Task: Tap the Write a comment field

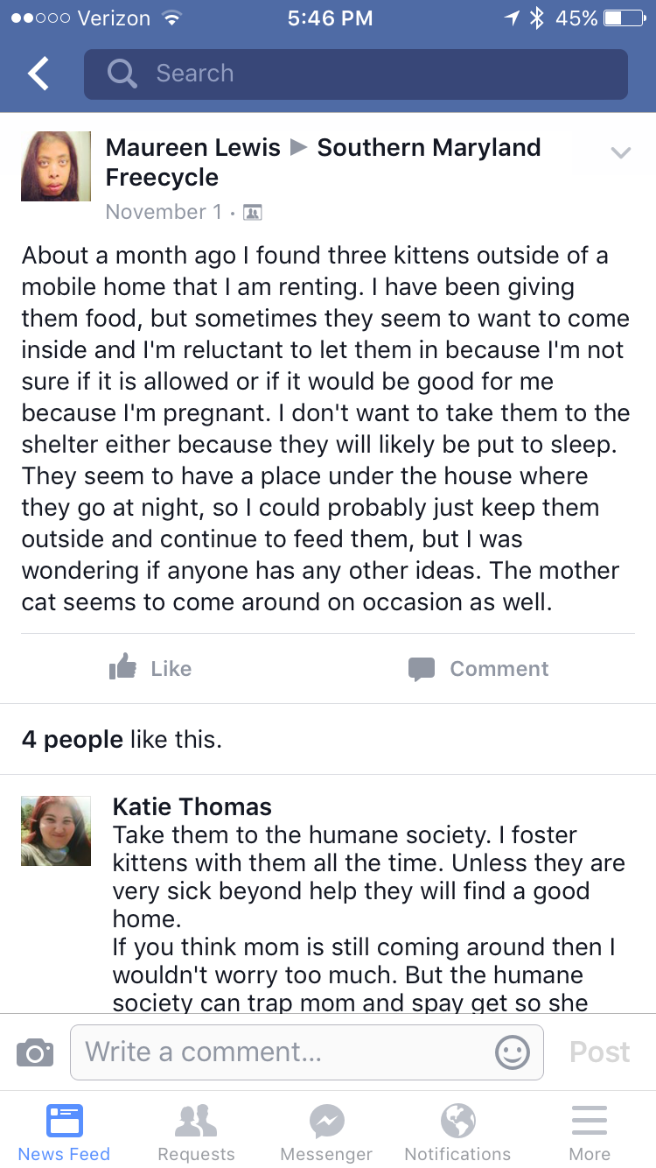Action: point(307,1052)
